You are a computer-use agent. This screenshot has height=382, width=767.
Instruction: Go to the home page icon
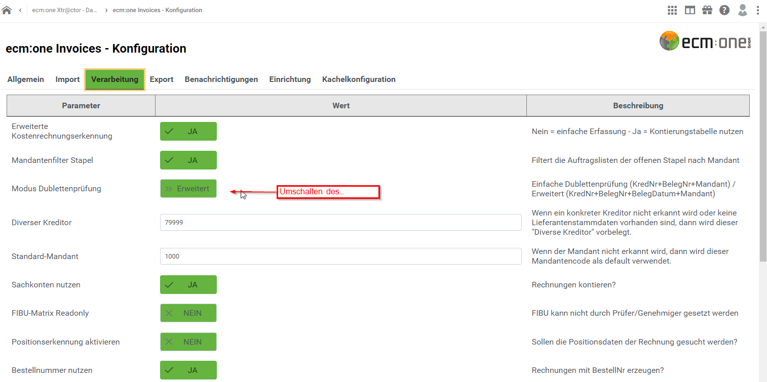tap(7, 10)
